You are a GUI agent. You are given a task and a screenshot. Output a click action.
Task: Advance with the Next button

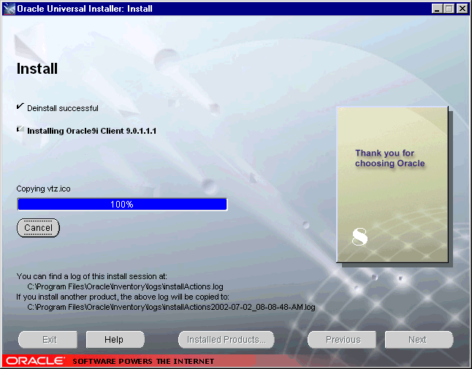(419, 340)
